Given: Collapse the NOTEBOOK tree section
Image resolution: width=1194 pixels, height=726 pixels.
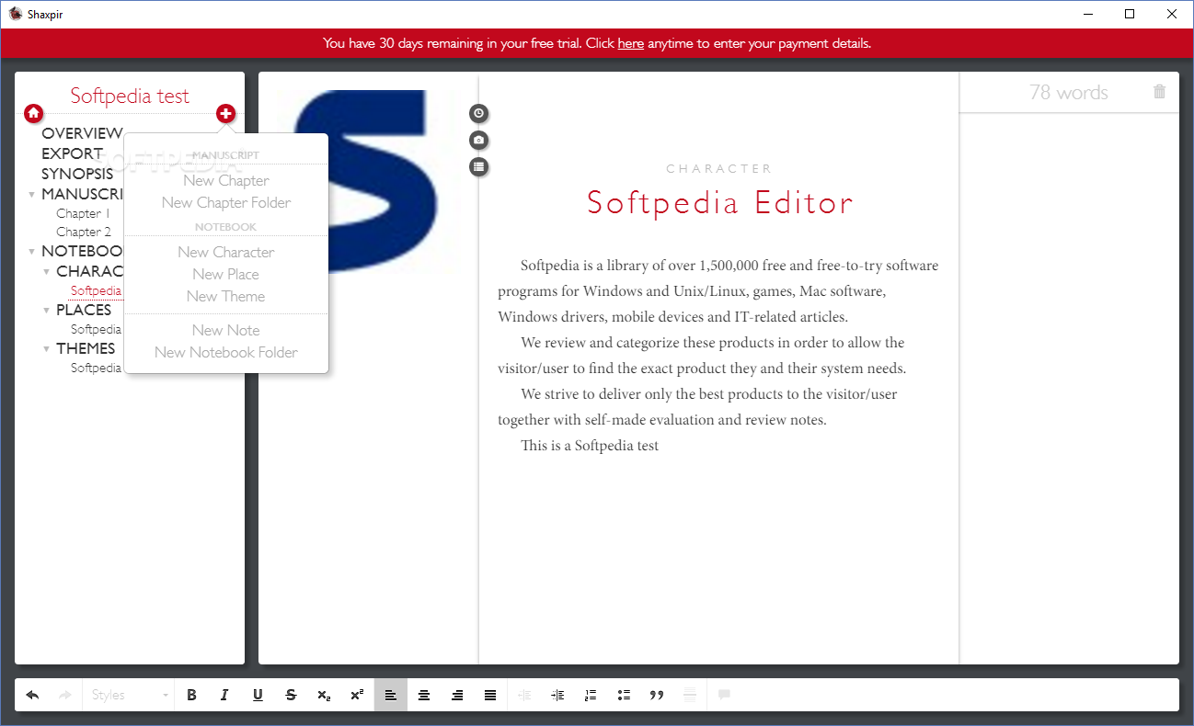Looking at the screenshot, I should point(32,252).
